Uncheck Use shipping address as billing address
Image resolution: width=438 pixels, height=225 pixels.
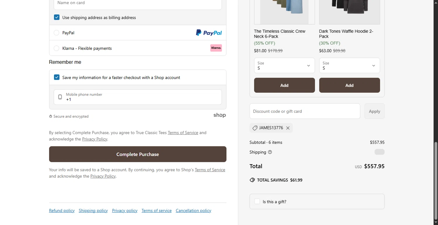[x=57, y=18]
